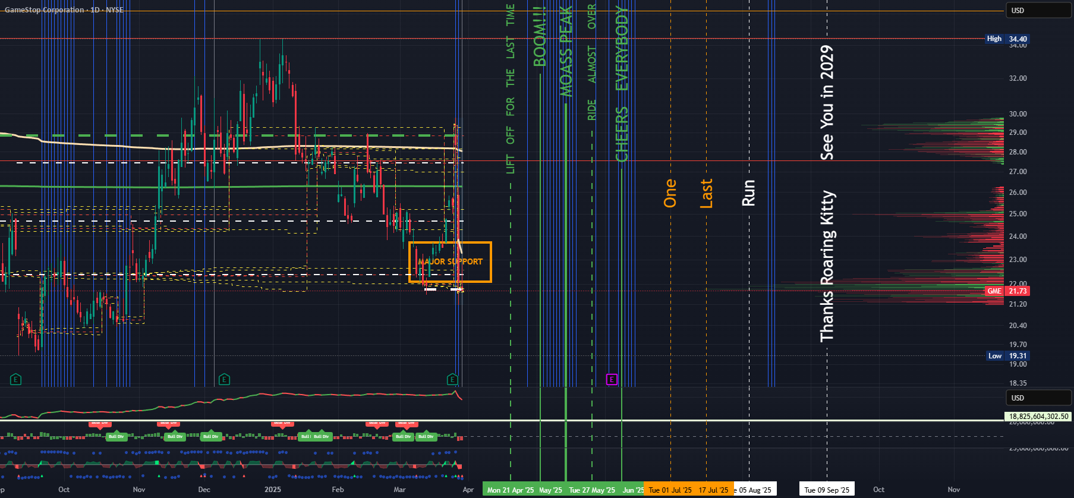Click the GameStop Corporation chart title
The height and width of the screenshot is (498, 1074).
(x=45, y=10)
